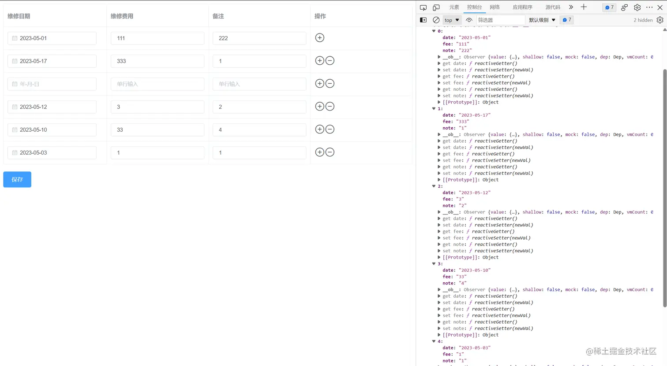The image size is (667, 366).
Task: Activate the DevTools inspect element picker
Action: pos(423,7)
